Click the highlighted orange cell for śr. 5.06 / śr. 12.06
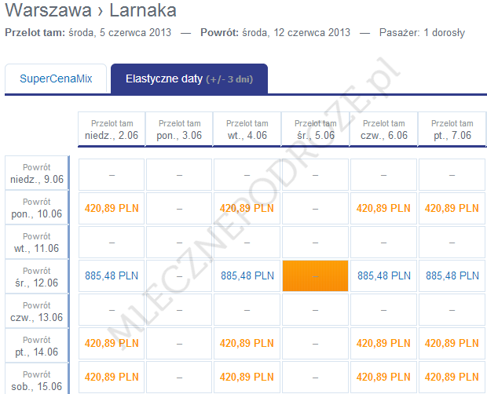487x394 pixels. [x=315, y=275]
